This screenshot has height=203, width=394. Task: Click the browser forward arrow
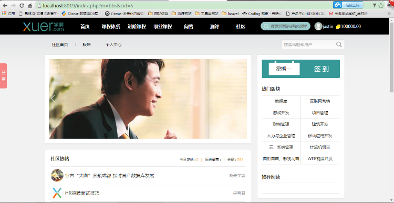(13, 6)
